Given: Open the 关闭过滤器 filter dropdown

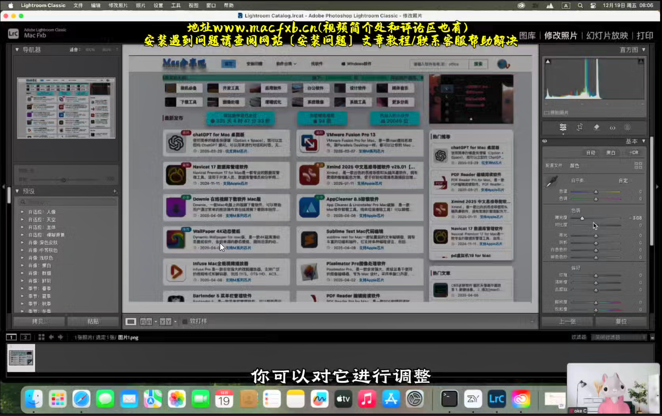Looking at the screenshot, I should coord(620,337).
